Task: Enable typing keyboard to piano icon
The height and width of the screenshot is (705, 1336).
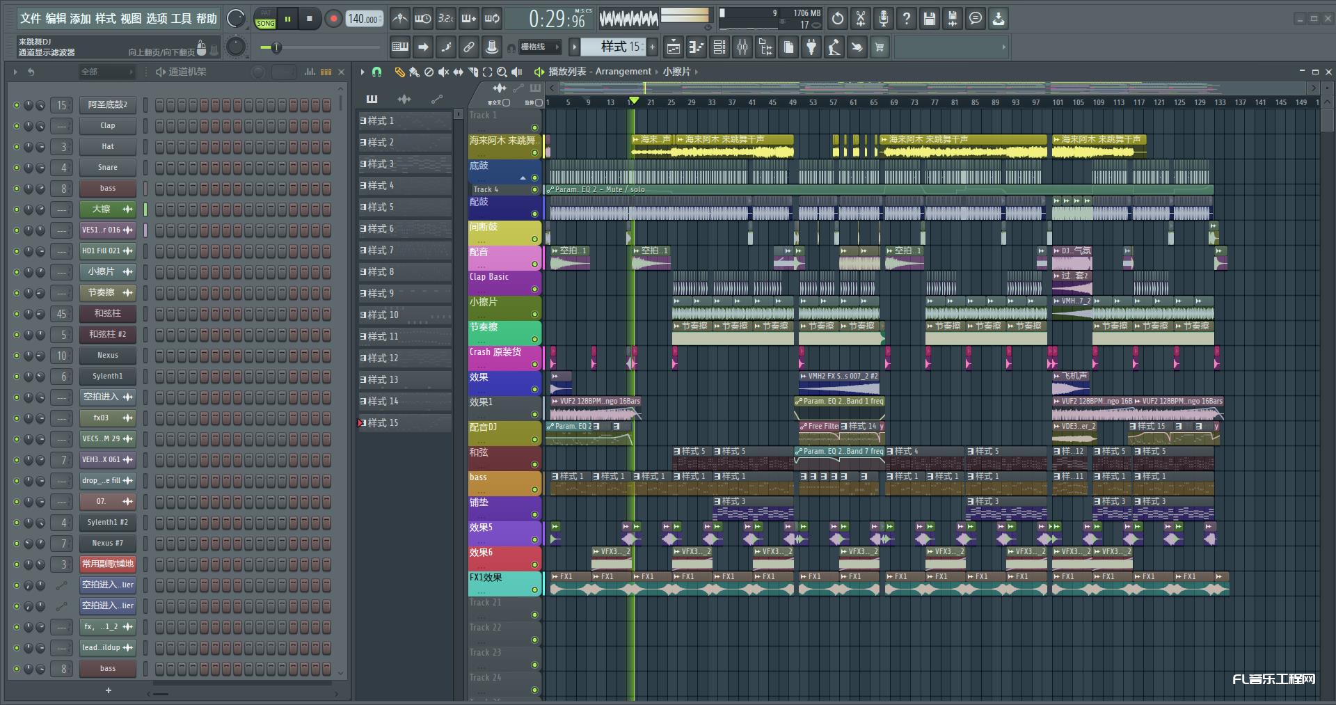Action: [399, 47]
